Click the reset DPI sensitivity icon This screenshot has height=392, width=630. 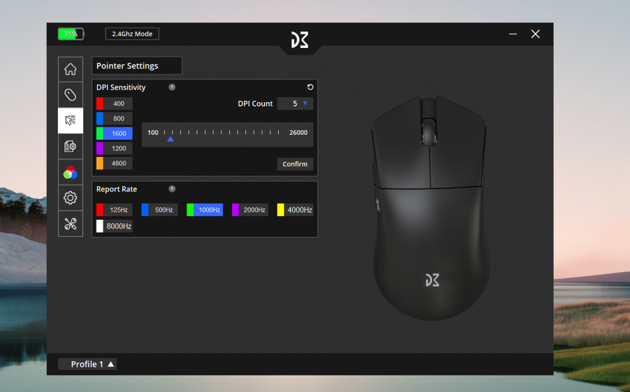pos(310,87)
